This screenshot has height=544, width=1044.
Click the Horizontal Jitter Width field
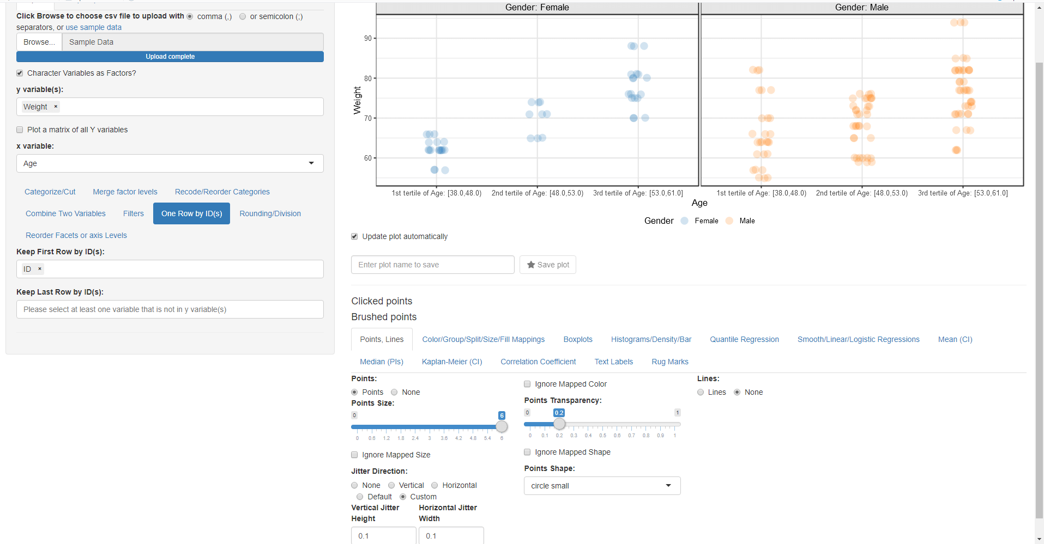451,535
